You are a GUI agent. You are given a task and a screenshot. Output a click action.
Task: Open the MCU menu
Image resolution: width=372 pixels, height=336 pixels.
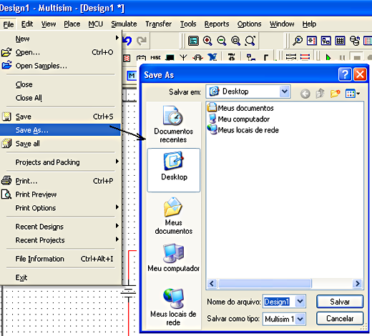96,24
